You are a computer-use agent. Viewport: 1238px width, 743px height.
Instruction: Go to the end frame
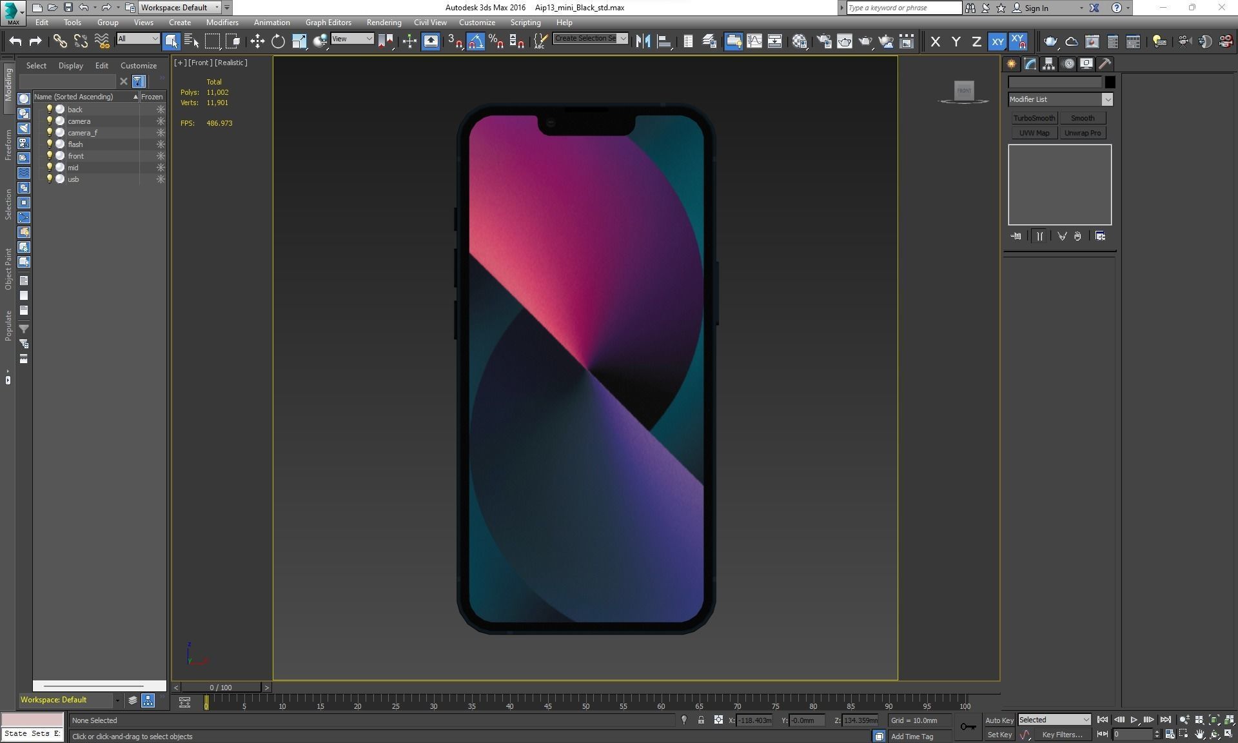click(1165, 720)
